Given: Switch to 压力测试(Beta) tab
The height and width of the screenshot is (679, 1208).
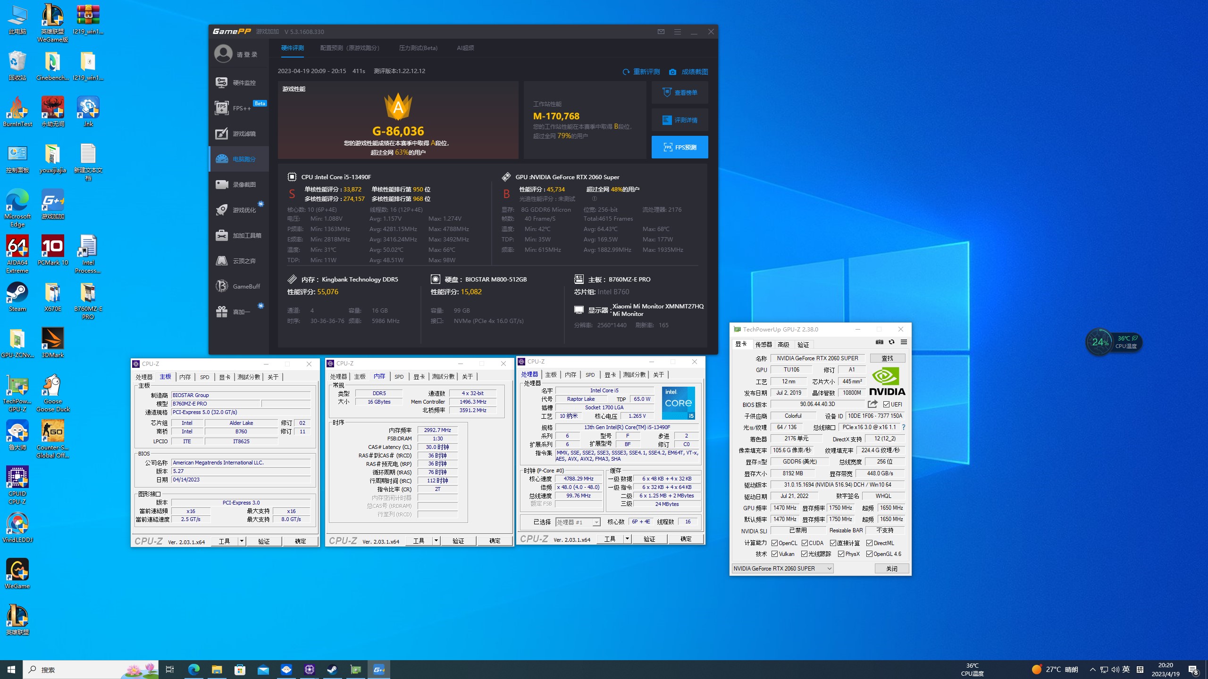Looking at the screenshot, I should click(x=418, y=48).
